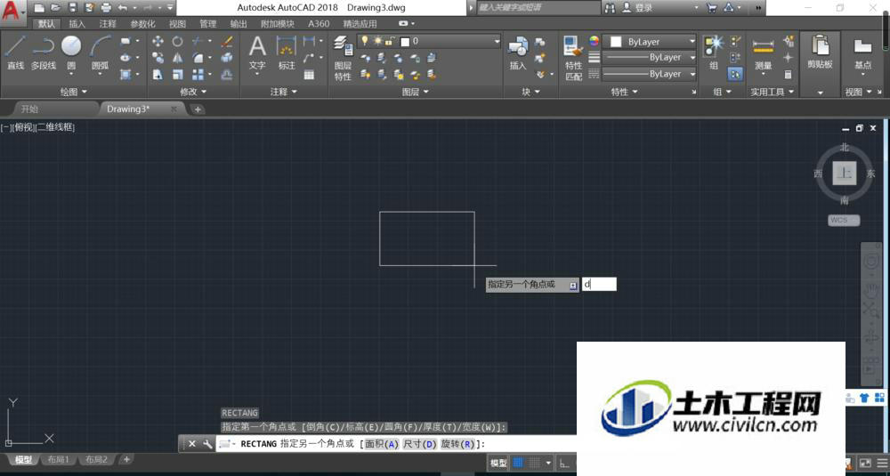Image resolution: width=890 pixels, height=476 pixels.
Task: Click the Rotate tool in 修改 panel
Action: click(x=178, y=41)
